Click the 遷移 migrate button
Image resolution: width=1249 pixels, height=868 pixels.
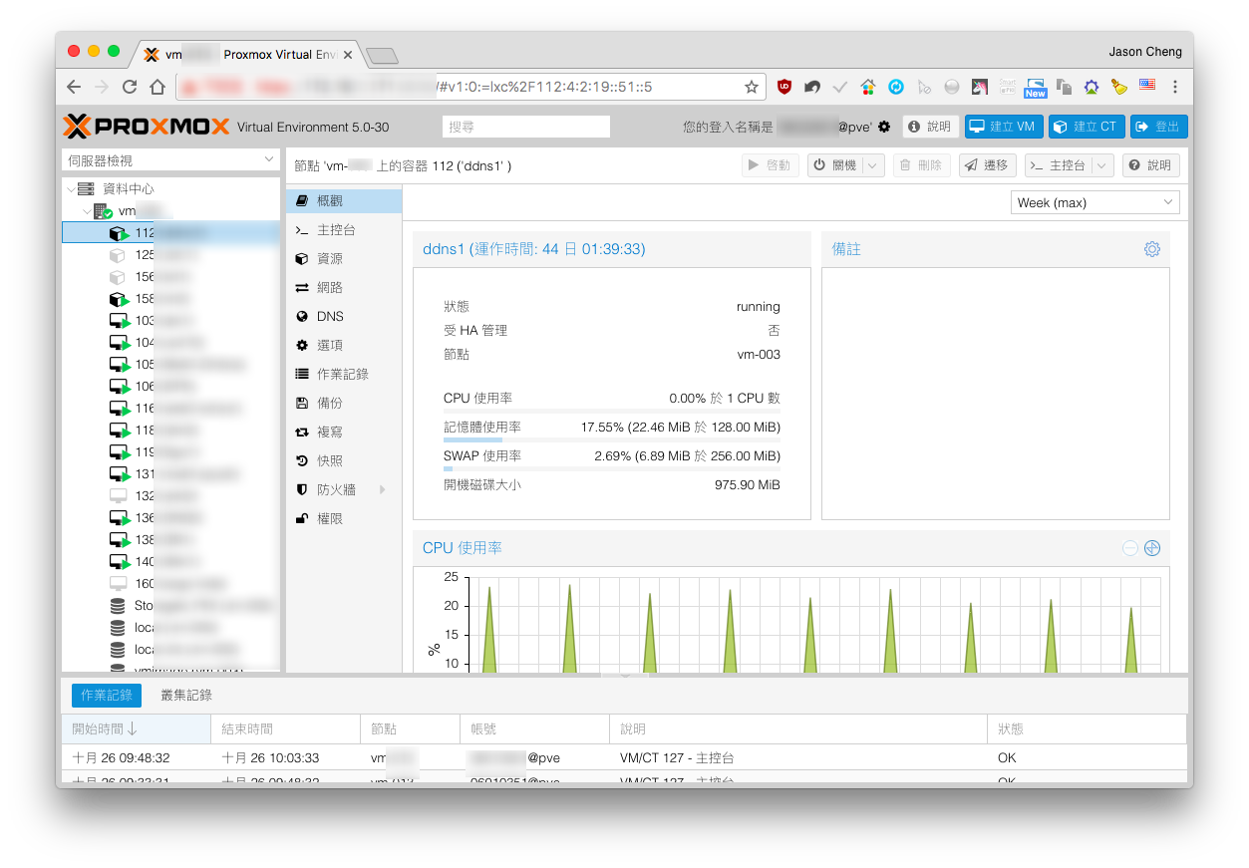(988, 165)
